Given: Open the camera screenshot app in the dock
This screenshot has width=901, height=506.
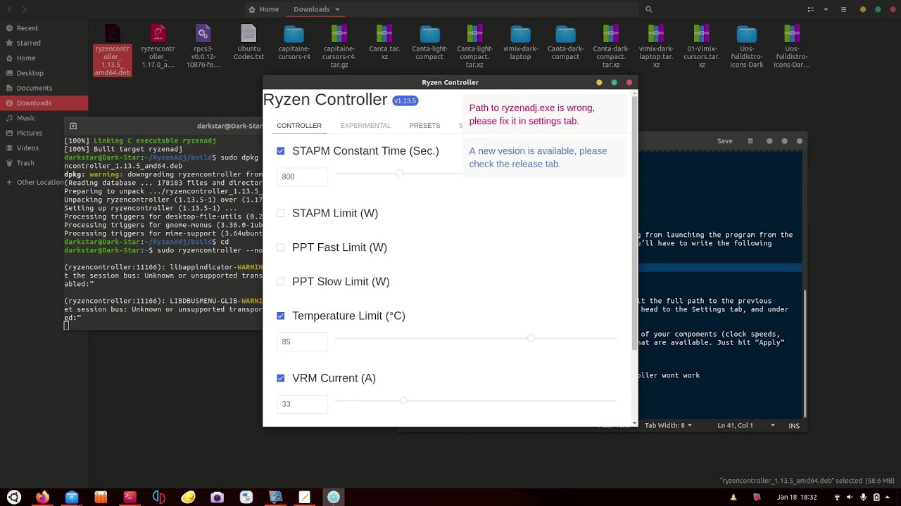Looking at the screenshot, I should coord(217,498).
